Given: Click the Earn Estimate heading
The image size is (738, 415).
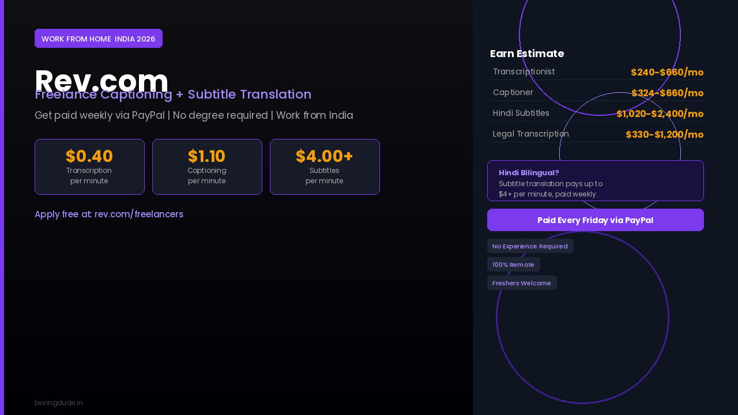Looking at the screenshot, I should pos(527,54).
